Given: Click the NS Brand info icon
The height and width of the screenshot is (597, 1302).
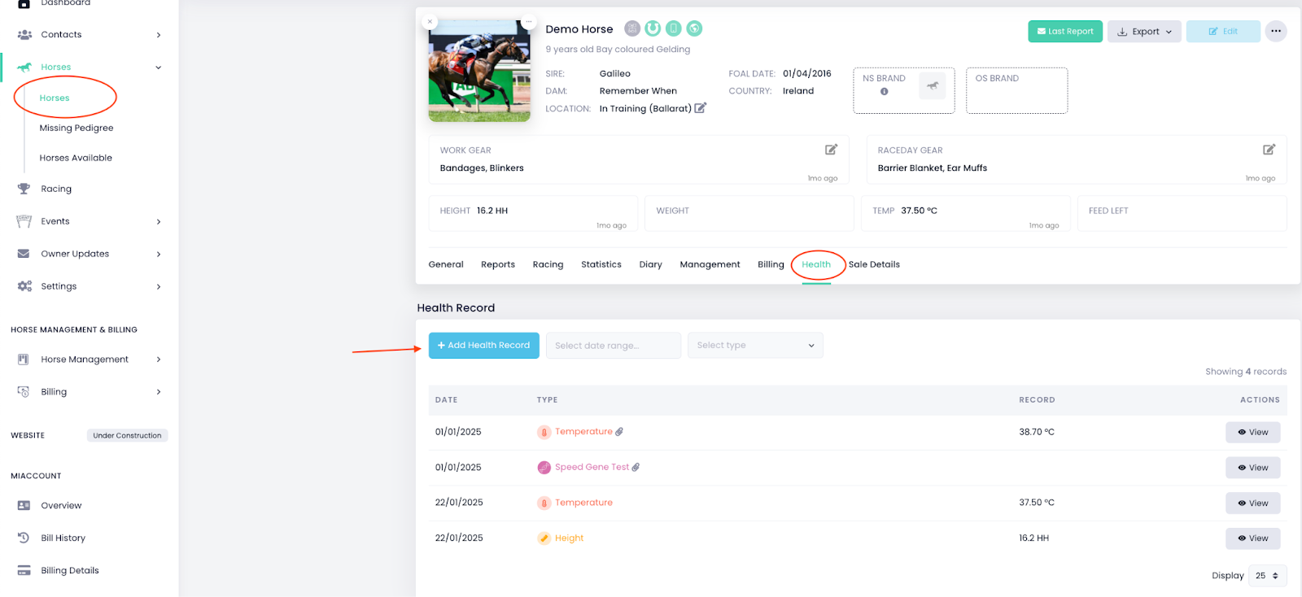Looking at the screenshot, I should (x=884, y=92).
